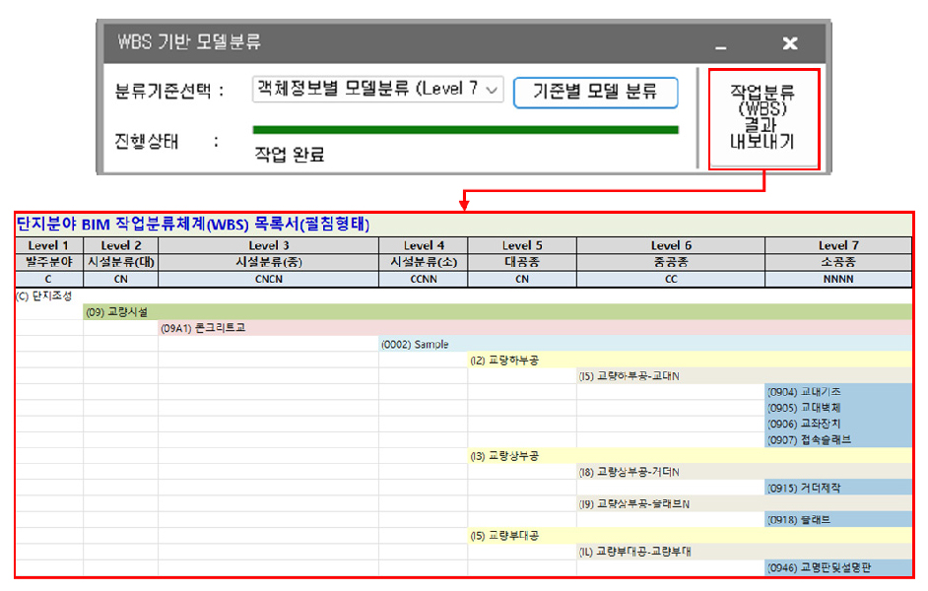
Task: Minimize the WBS 기반 모델분류 window
Action: 721,44
